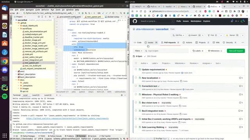Check Bez3 integration tests pull request
The width and height of the screenshot is (250, 140).
136,110
